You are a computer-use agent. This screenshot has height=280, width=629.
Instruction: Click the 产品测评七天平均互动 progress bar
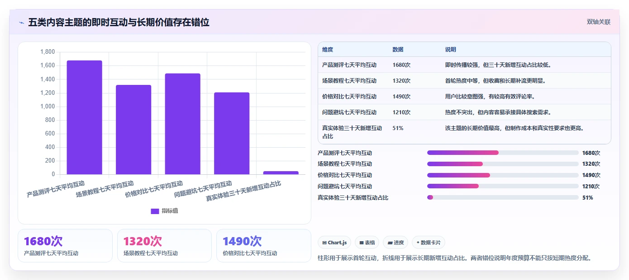[503, 153]
